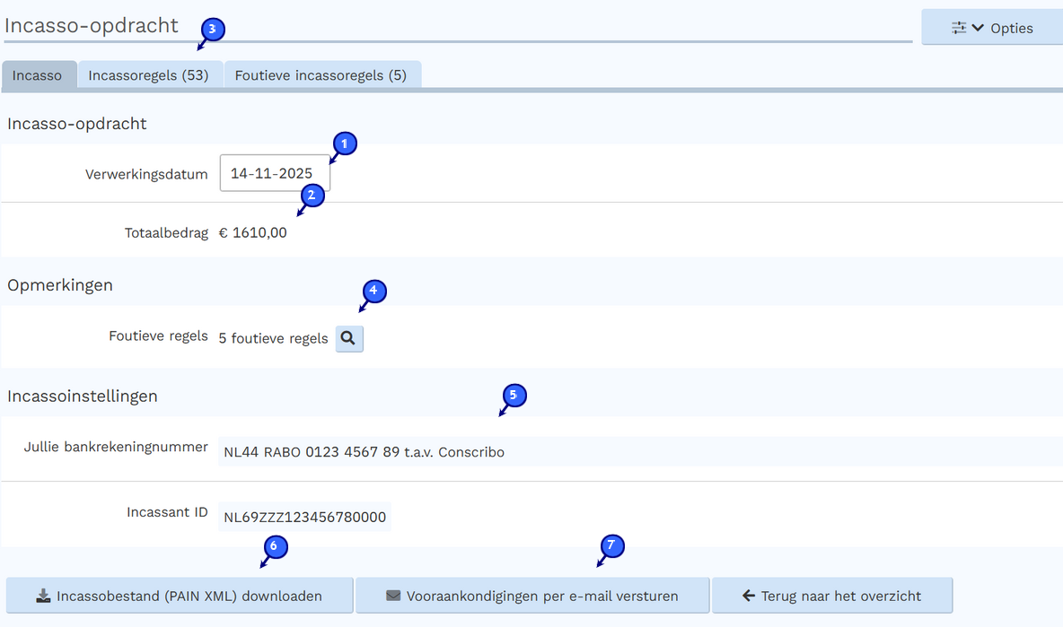Click the filter sliders icon inside Opties
The image size is (1063, 627).
tap(958, 27)
